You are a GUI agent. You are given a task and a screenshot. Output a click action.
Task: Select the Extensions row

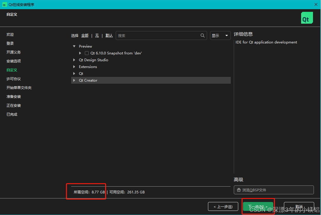pyautogui.click(x=88, y=67)
